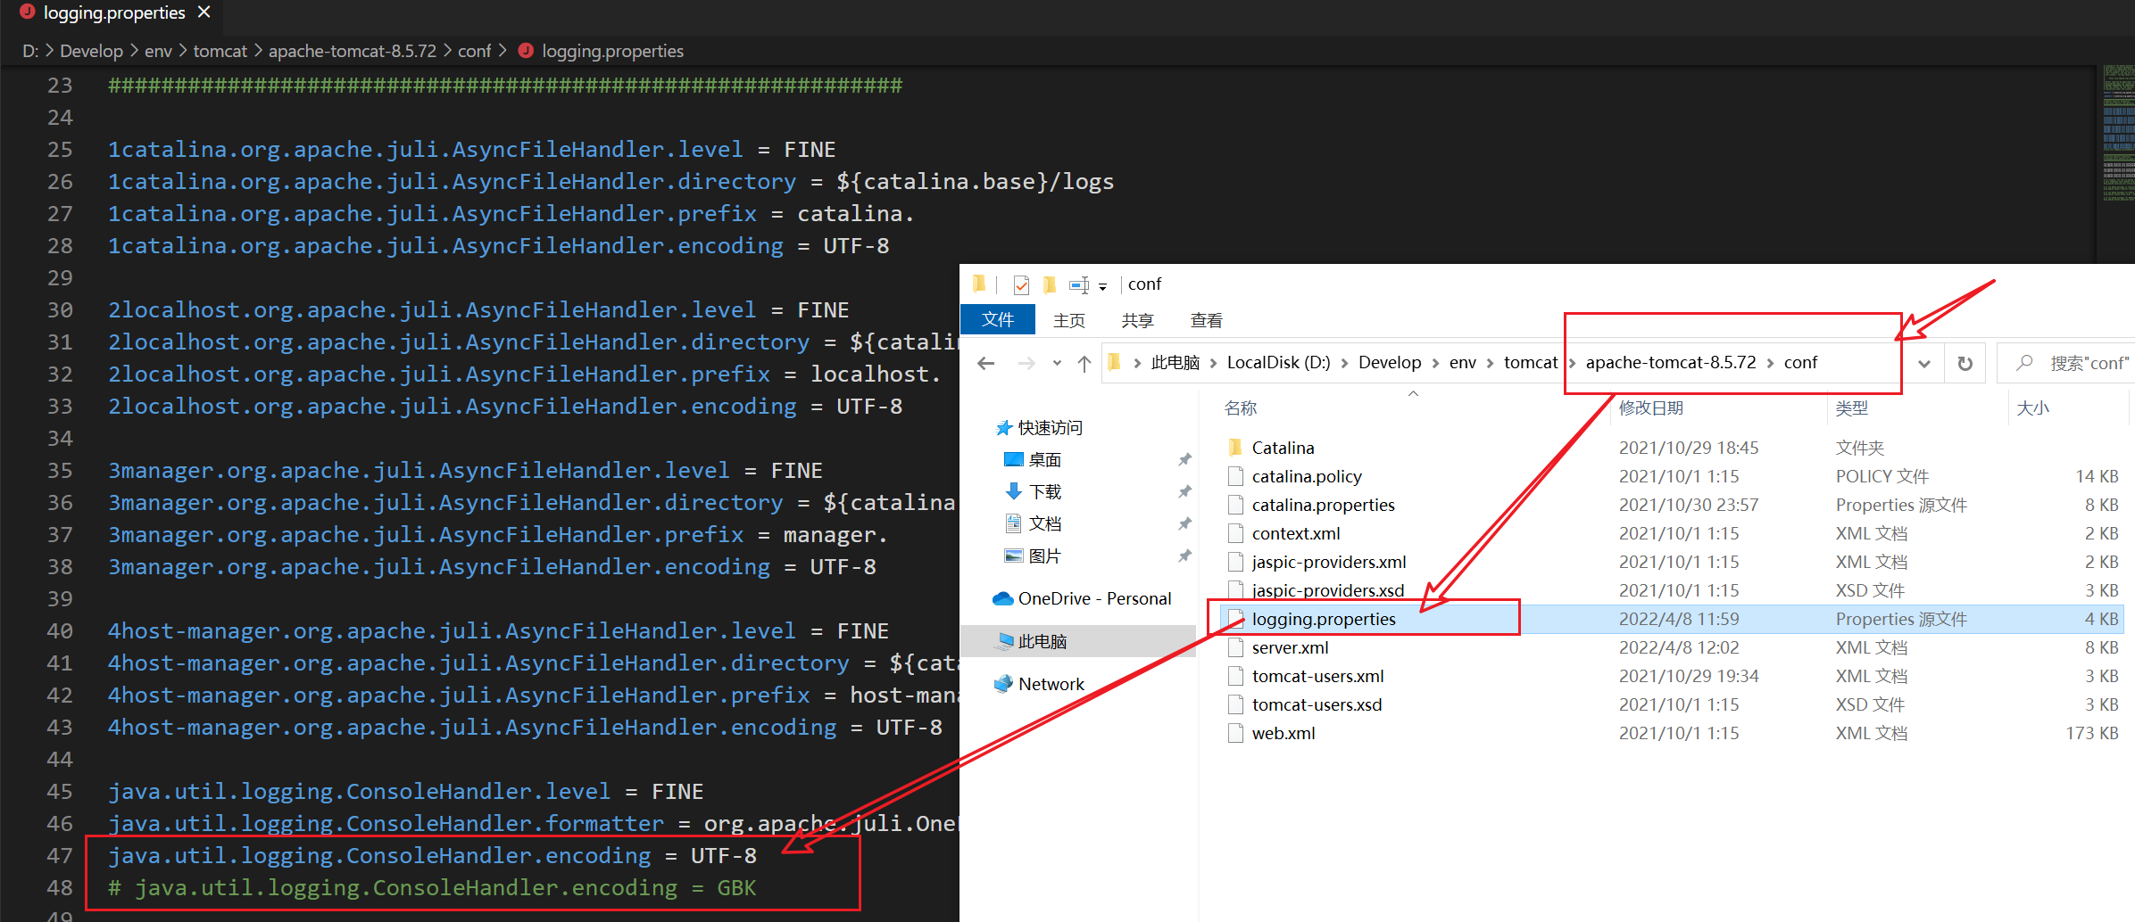Sort by the 类型 column header
2135x922 pixels.
(1852, 407)
